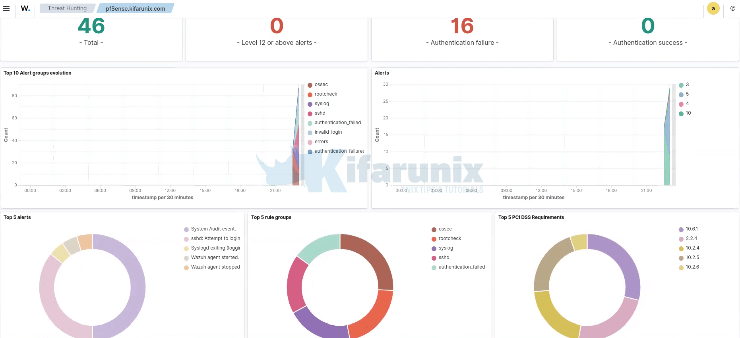
Task: Click the Wazuh logo home icon
Action: [25, 8]
